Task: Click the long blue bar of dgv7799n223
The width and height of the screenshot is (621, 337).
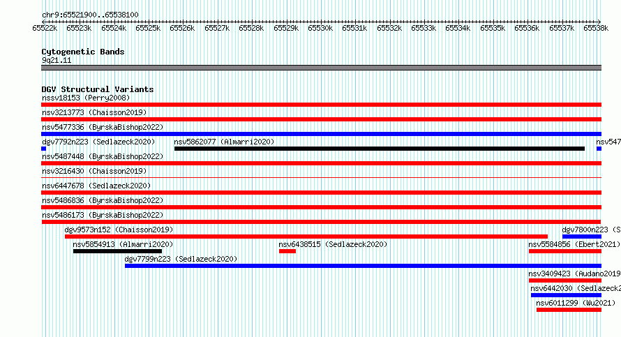Action: 363,266
